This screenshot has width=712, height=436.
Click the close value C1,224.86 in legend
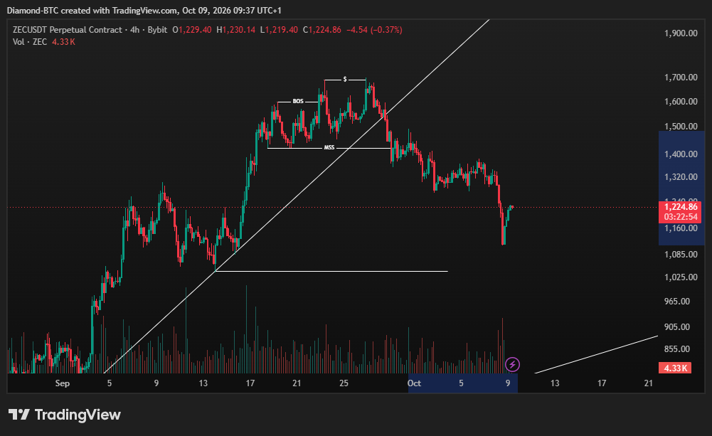[x=322, y=30]
